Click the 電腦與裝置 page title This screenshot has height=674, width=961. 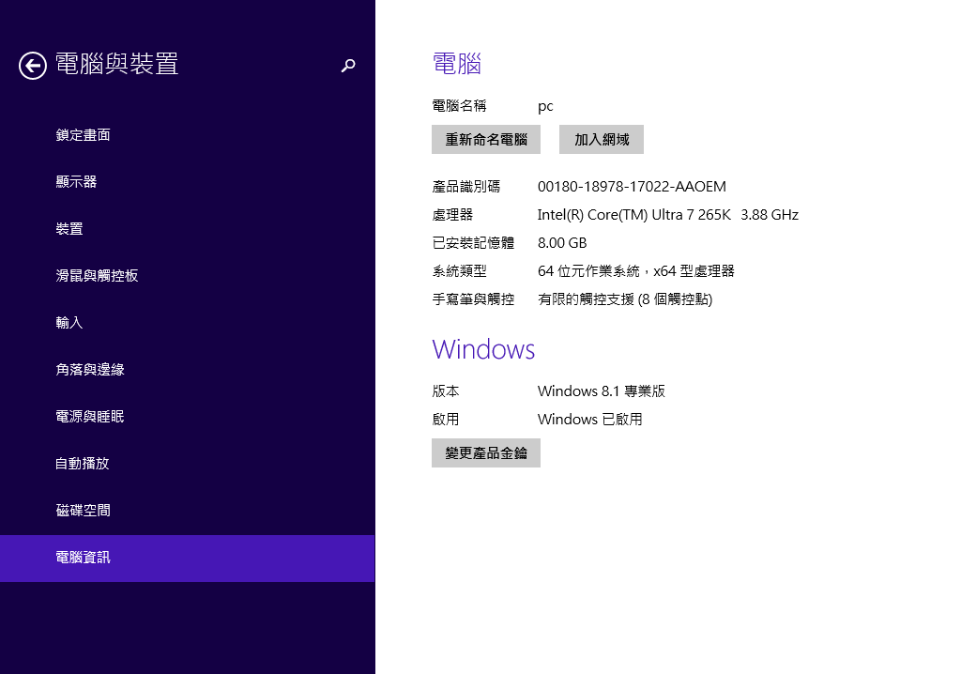click(117, 64)
